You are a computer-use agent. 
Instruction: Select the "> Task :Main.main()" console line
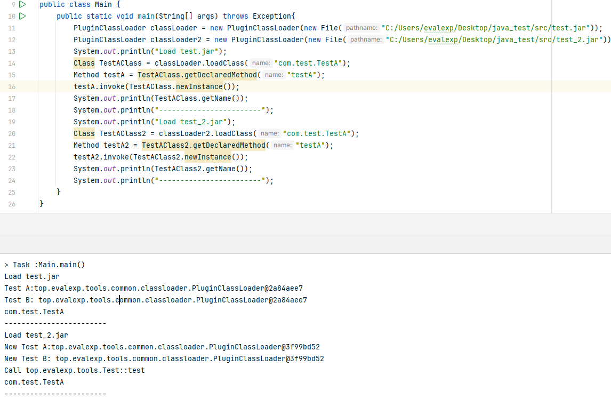pyautogui.click(x=45, y=265)
